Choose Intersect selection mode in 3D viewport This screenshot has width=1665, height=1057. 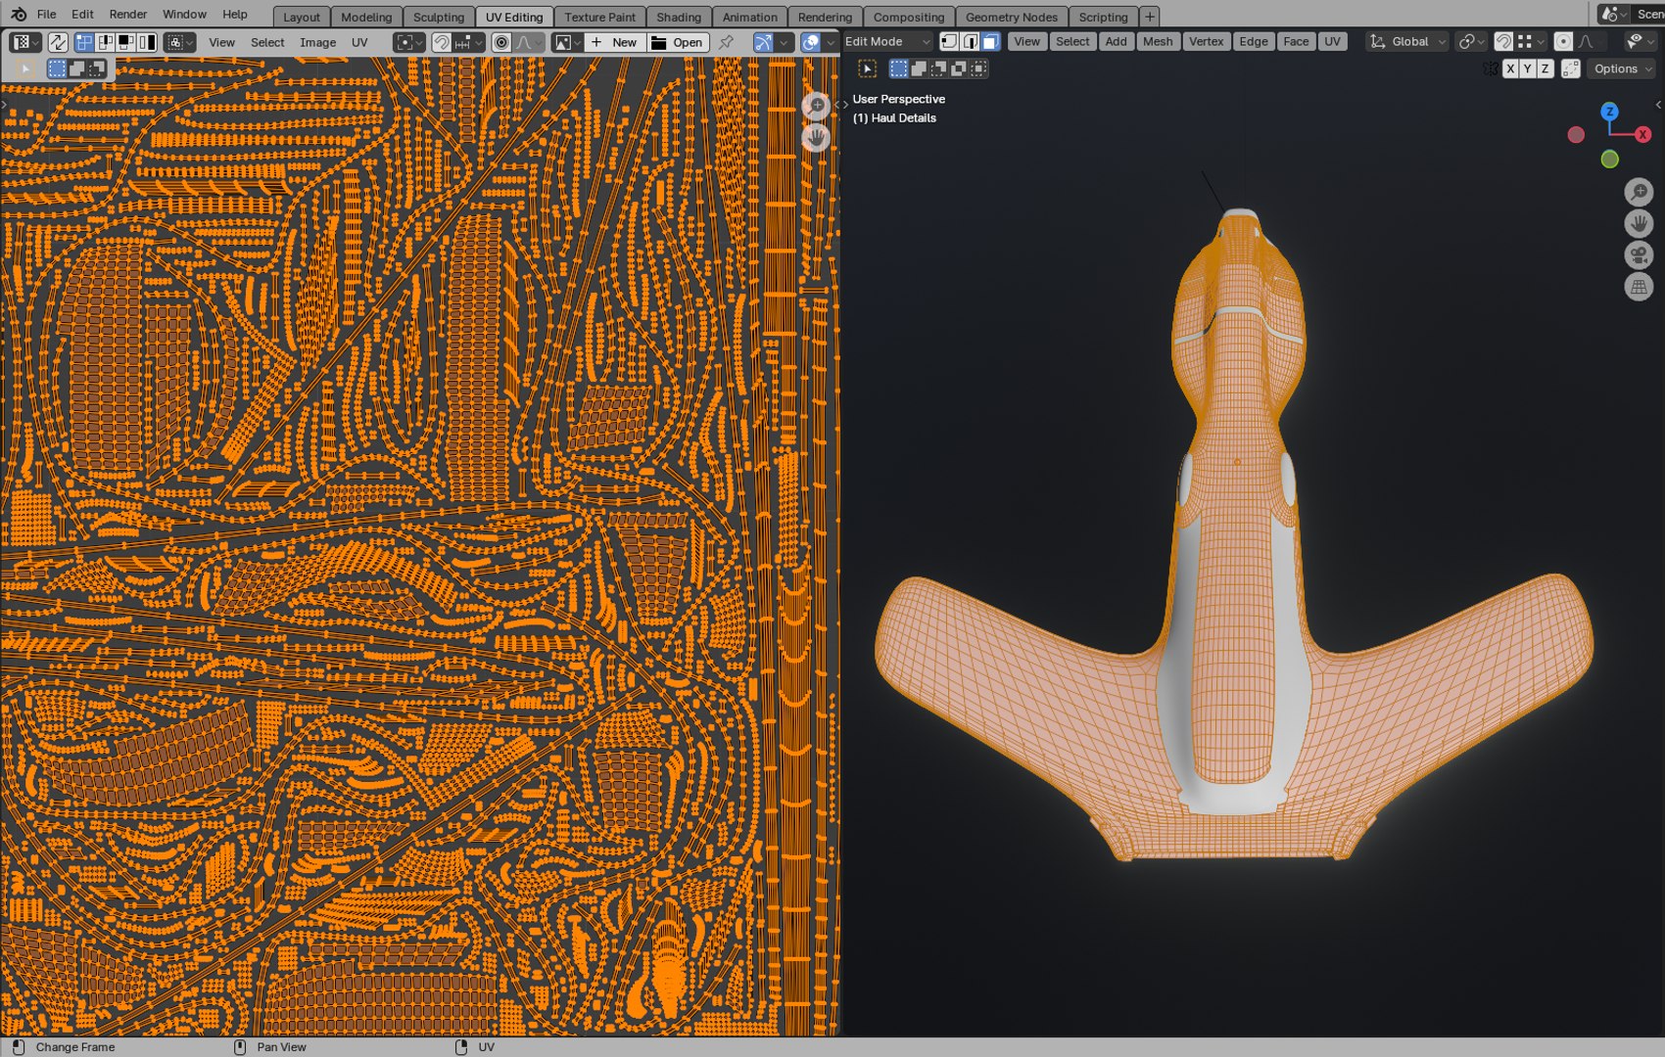(978, 69)
